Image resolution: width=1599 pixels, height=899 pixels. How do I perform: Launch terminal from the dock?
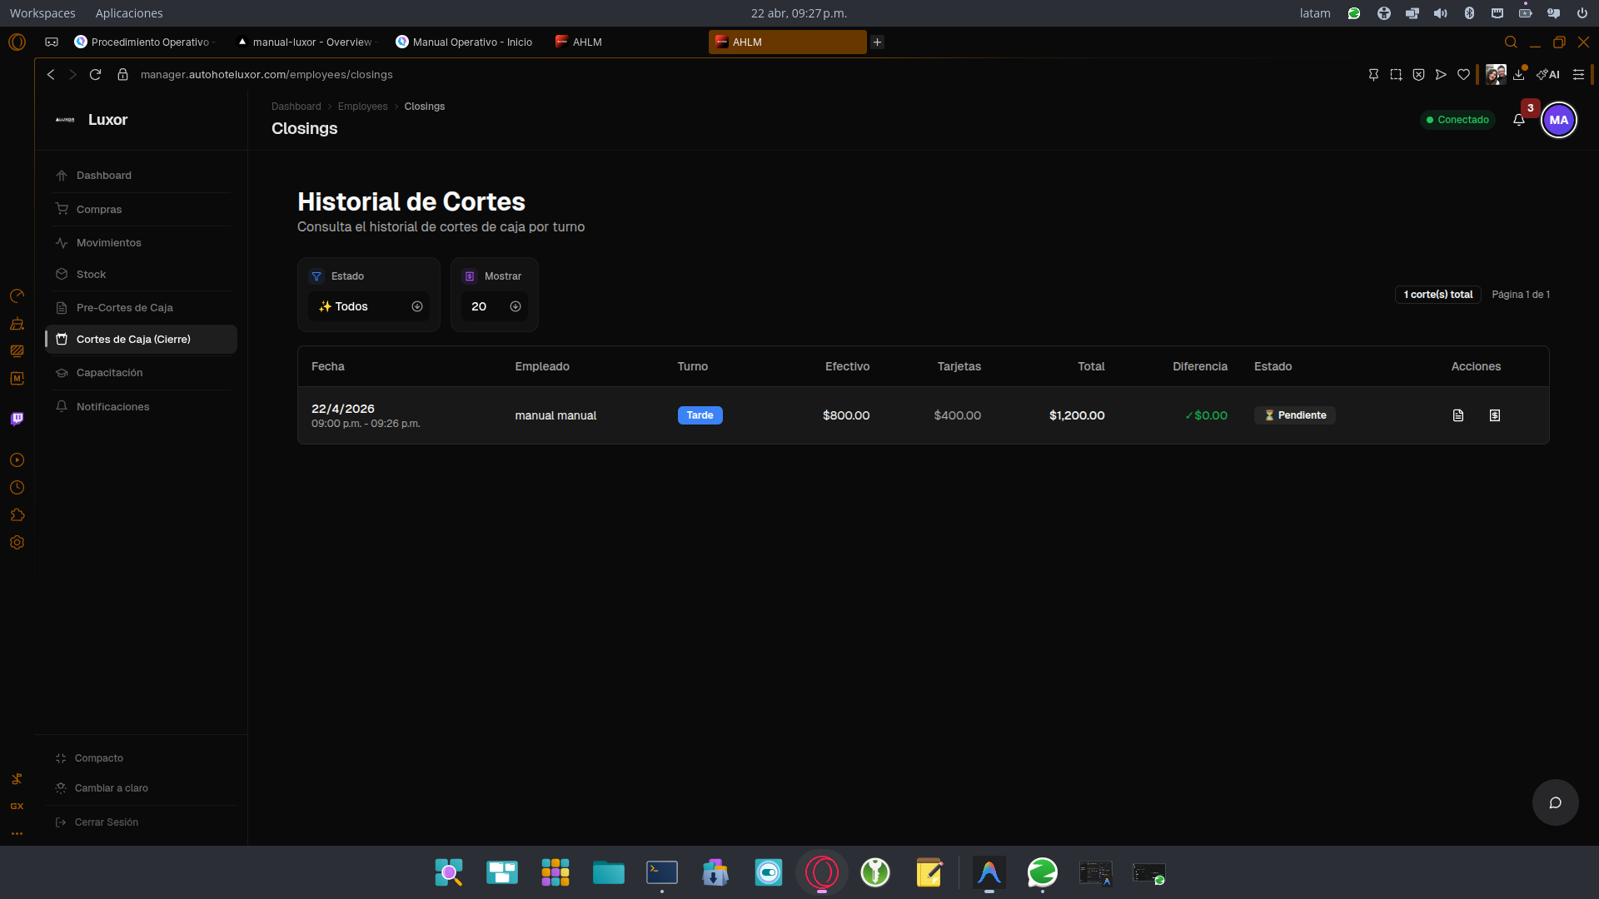click(x=662, y=872)
